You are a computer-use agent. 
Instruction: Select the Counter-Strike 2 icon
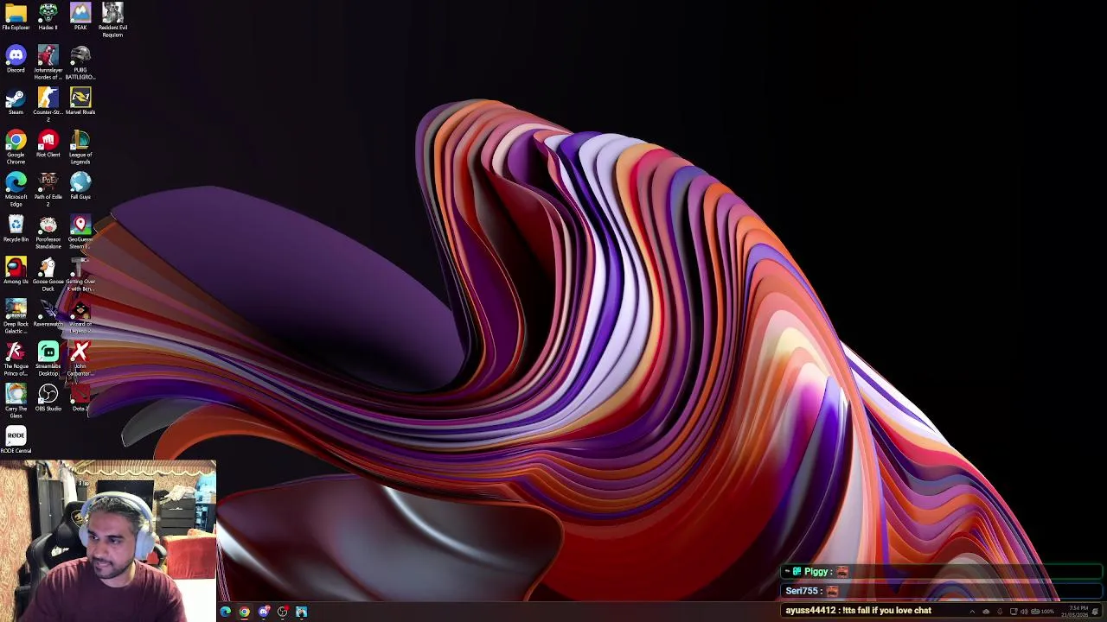(48, 105)
